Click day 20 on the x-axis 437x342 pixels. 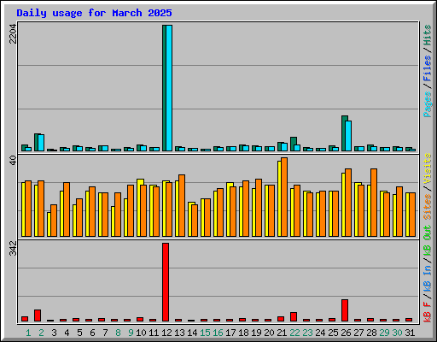(269, 333)
